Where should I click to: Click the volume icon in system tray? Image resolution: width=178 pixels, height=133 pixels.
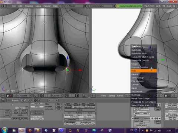[x=159, y=130]
